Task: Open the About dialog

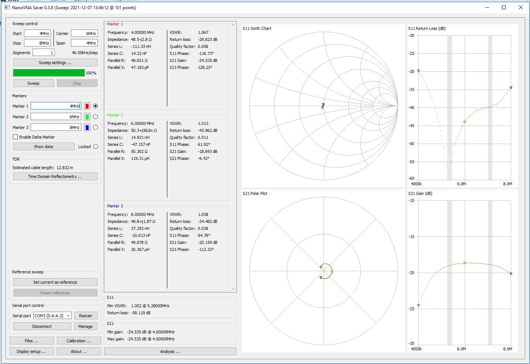Action: coord(79,351)
